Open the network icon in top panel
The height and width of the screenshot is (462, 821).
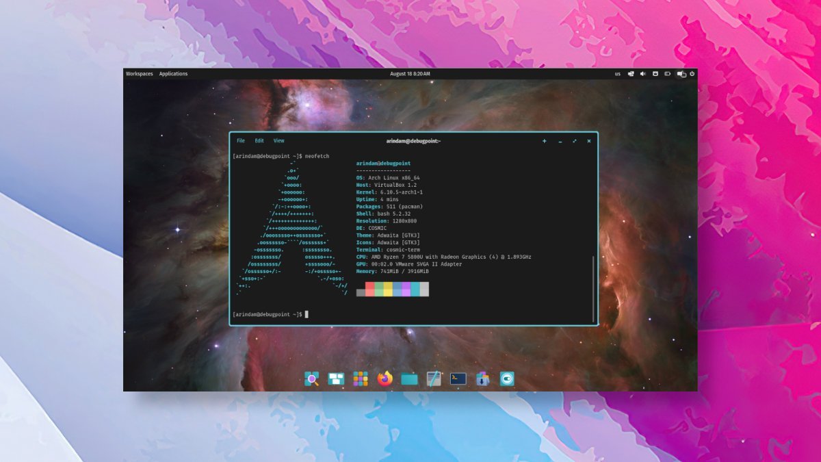631,74
